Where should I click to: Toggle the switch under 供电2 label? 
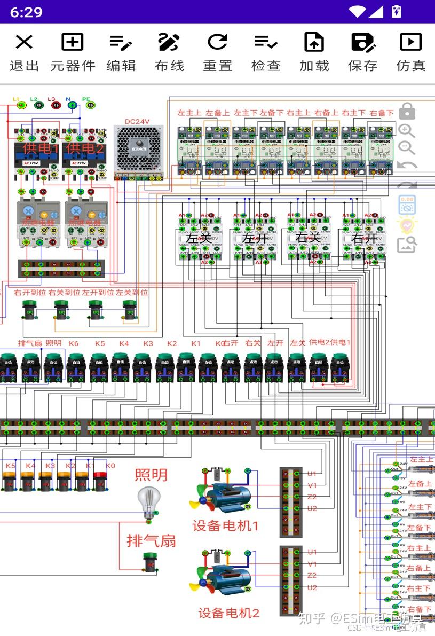318,367
